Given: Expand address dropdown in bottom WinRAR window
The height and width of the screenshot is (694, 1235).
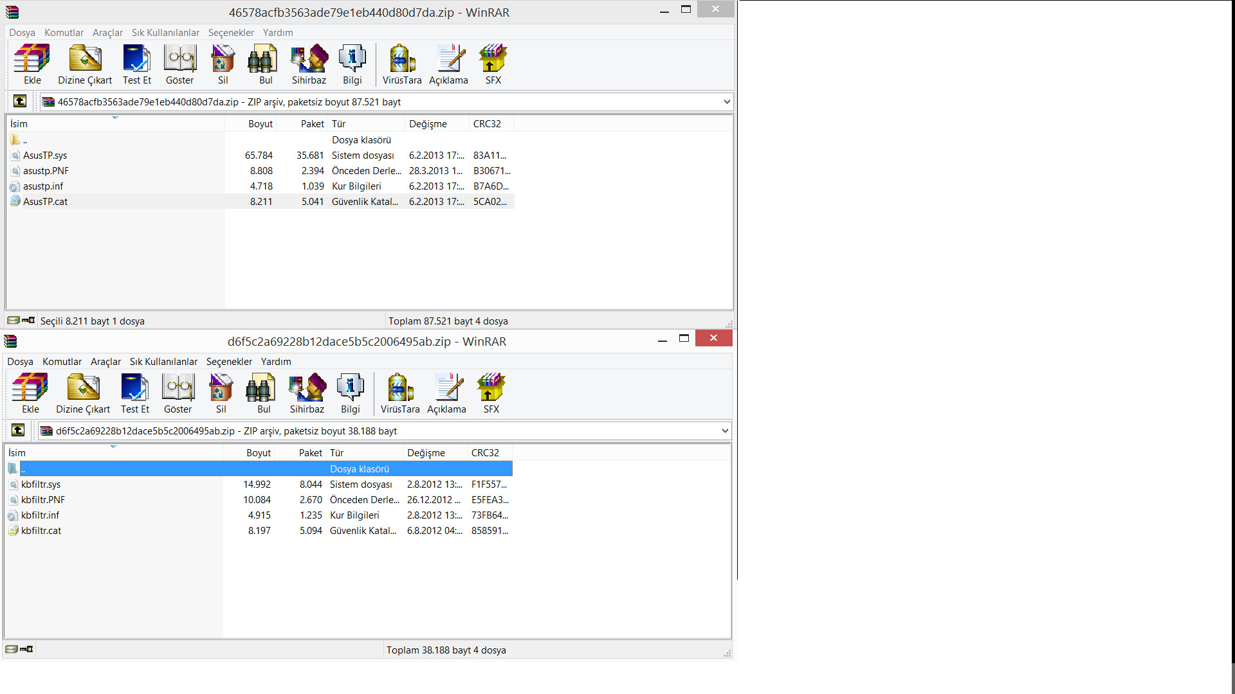Looking at the screenshot, I should point(725,431).
